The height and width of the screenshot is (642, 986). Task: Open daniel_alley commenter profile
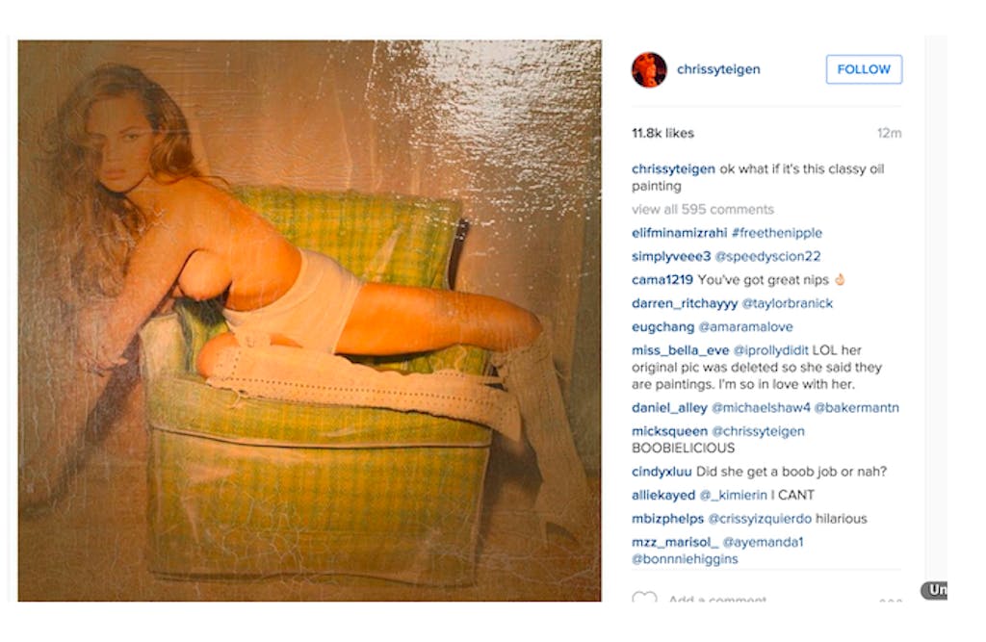tap(669, 407)
